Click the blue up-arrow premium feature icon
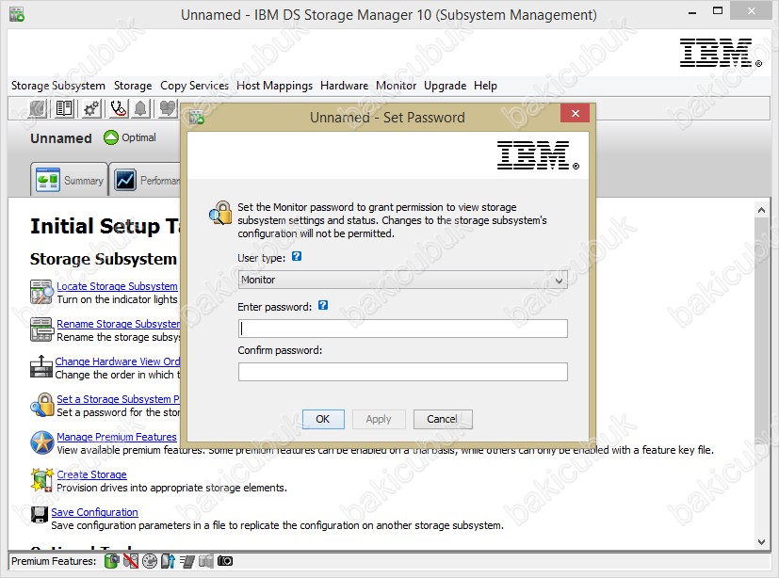 (168, 561)
